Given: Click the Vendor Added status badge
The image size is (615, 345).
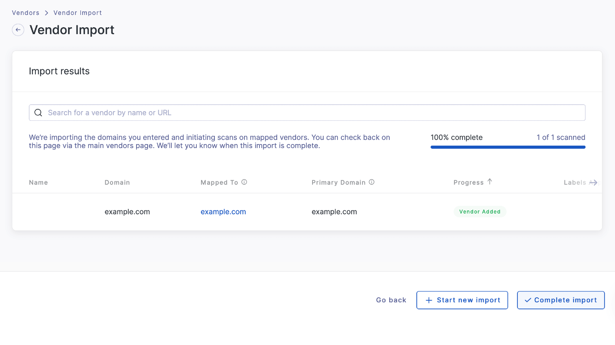Looking at the screenshot, I should (480, 212).
